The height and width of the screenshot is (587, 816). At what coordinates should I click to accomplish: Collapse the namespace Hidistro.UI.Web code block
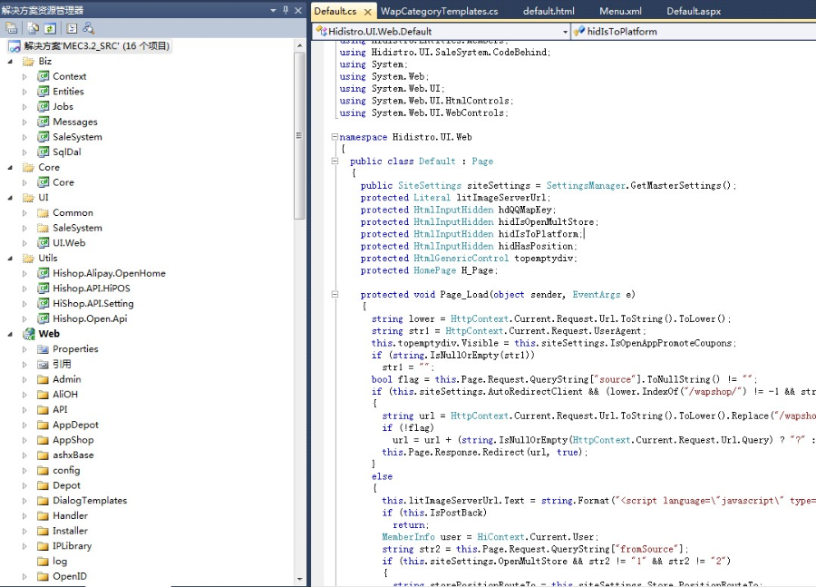tap(335, 137)
